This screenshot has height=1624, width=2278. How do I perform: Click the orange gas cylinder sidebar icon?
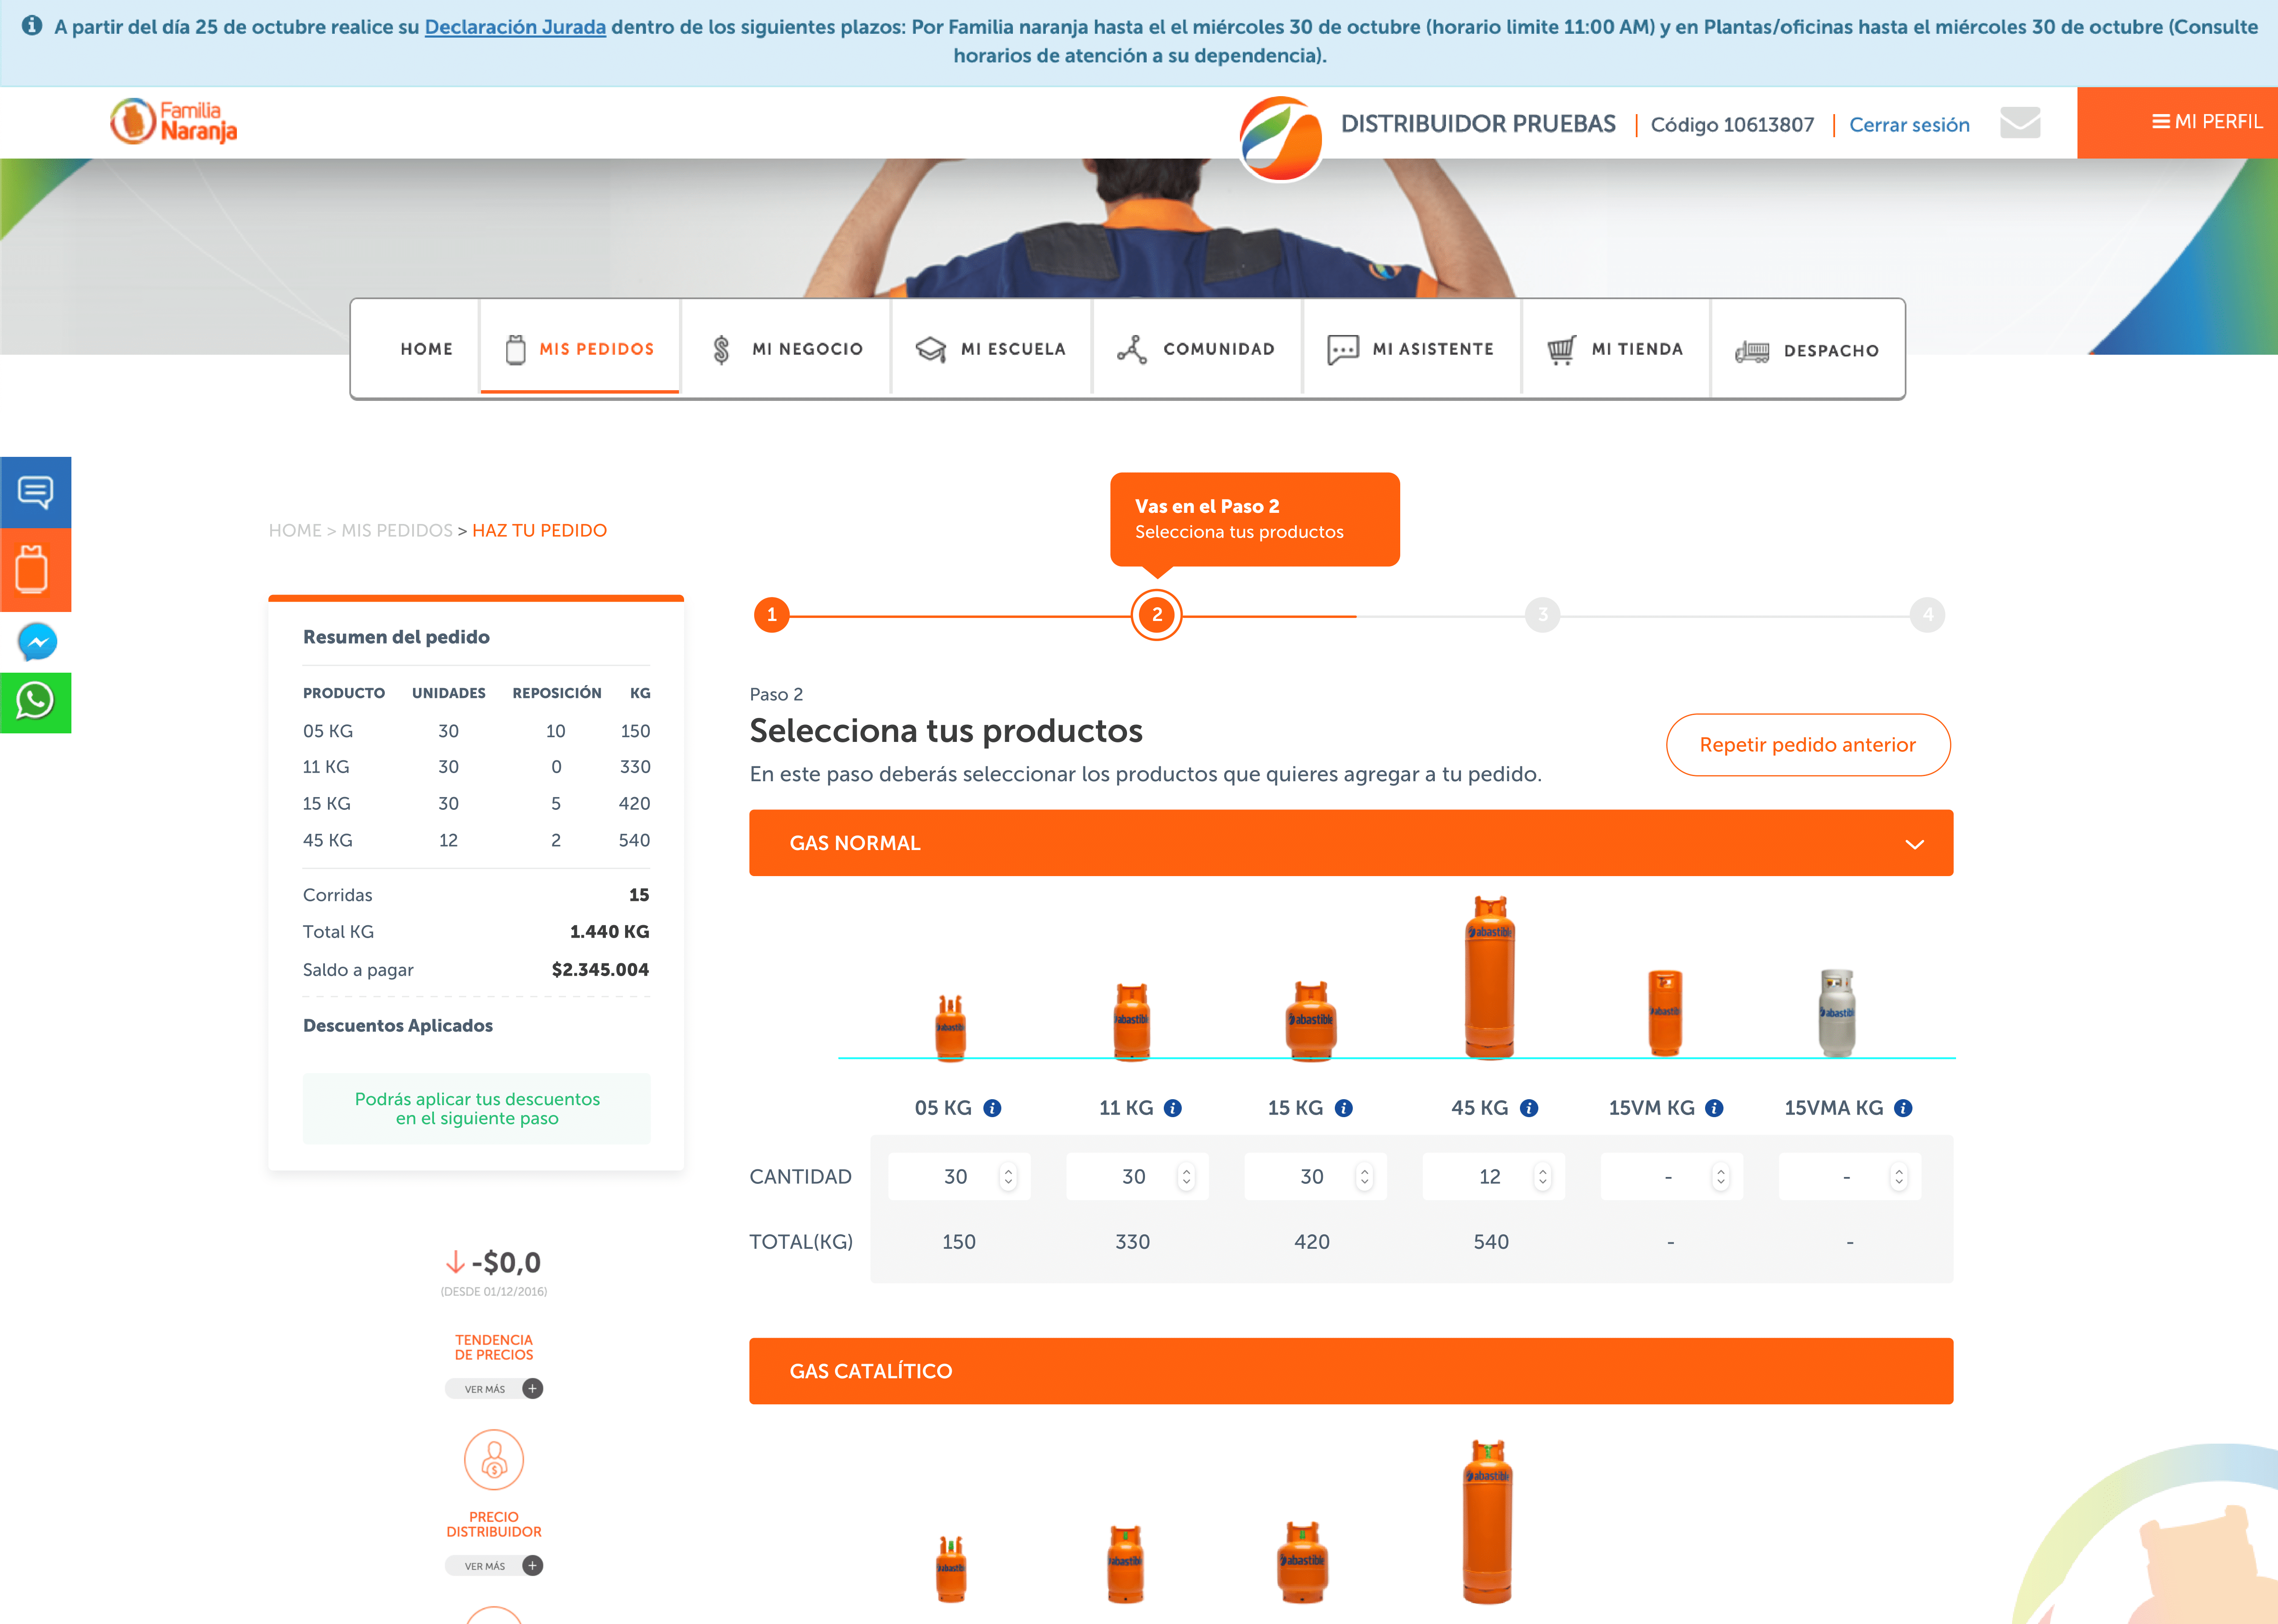click(x=35, y=570)
